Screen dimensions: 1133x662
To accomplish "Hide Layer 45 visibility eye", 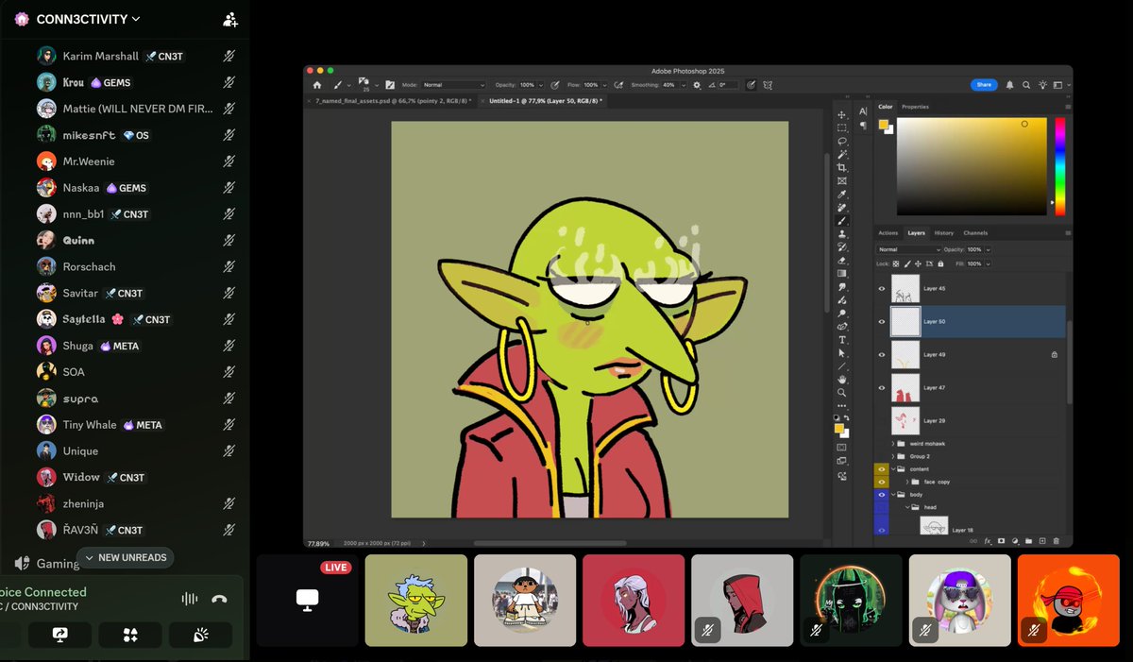I will point(882,288).
